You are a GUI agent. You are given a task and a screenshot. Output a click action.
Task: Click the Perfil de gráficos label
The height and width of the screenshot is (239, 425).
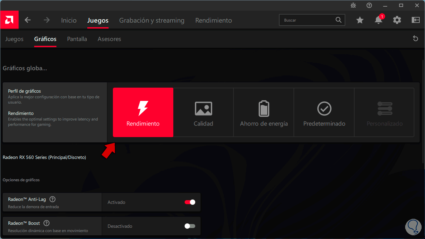25,91
